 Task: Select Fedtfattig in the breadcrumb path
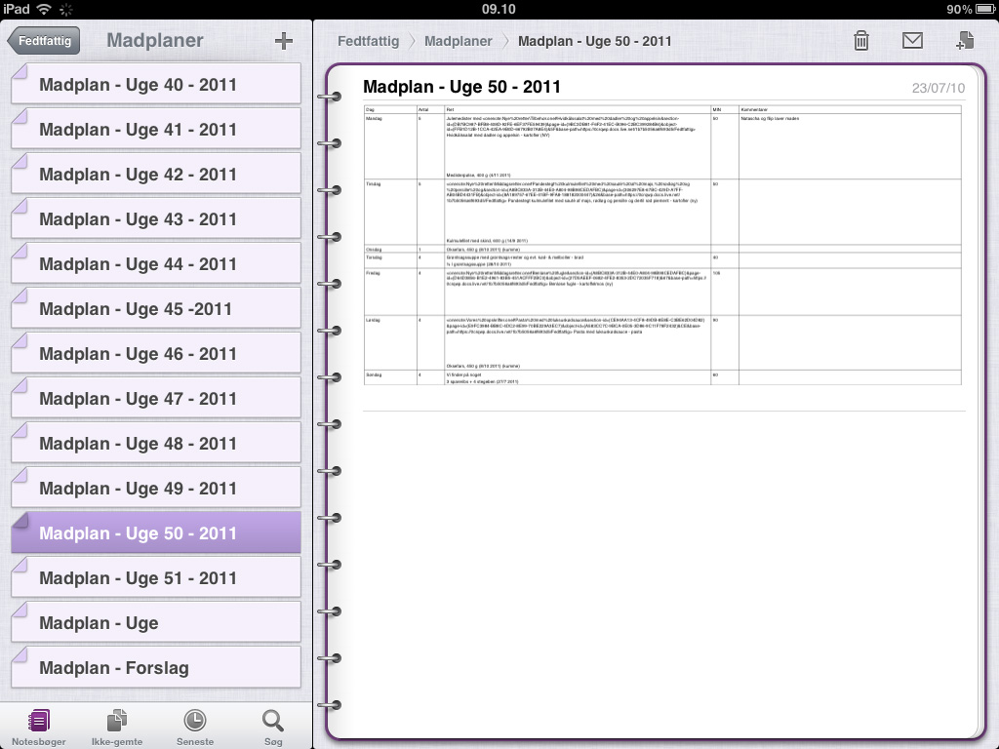coord(368,41)
